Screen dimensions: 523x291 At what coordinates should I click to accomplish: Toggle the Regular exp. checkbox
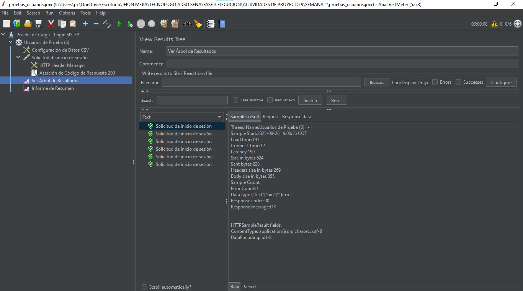pos(270,100)
